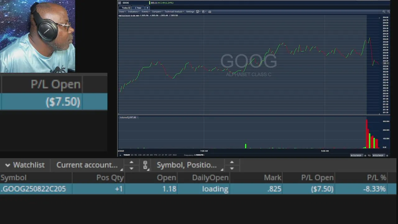Viewport: 398px width, 224px height.
Task: Select TODAY time range
Action: (127, 155)
